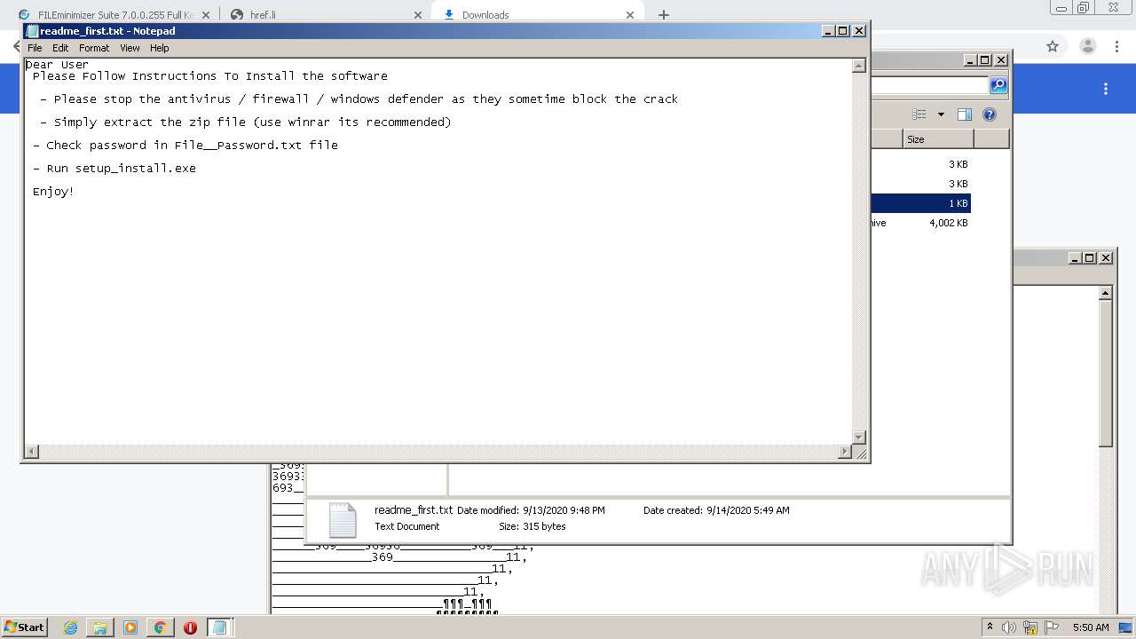Bookmark this page with the star icon
The image size is (1136, 639).
1053,46
